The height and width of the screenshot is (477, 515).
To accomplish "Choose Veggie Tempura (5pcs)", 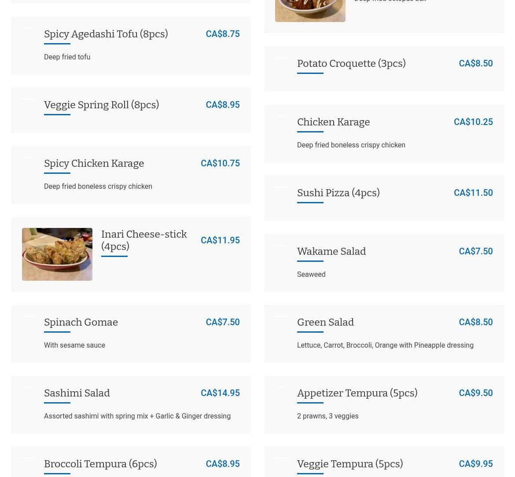I will (x=384, y=462).
